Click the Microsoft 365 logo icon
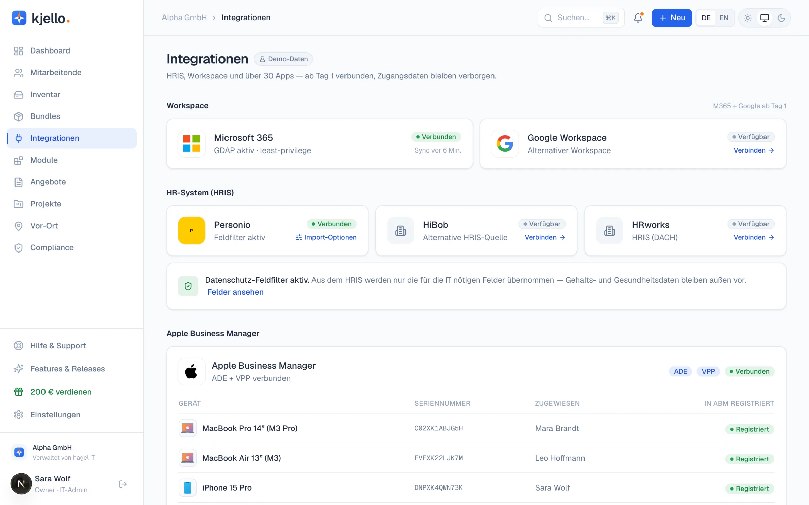809x505 pixels. [x=191, y=144]
